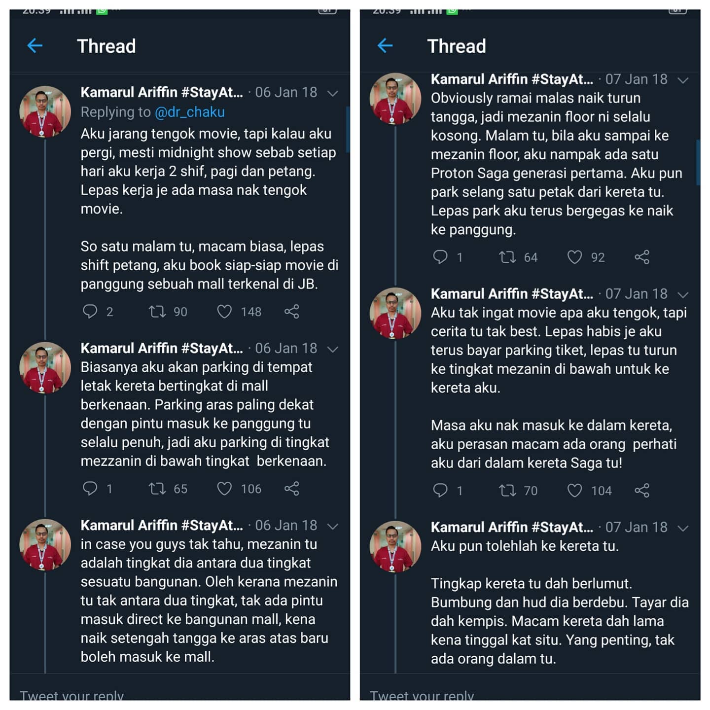
Task: Open chevron menu on 'Aku pun tolehlah' tweet
Action: 683,528
